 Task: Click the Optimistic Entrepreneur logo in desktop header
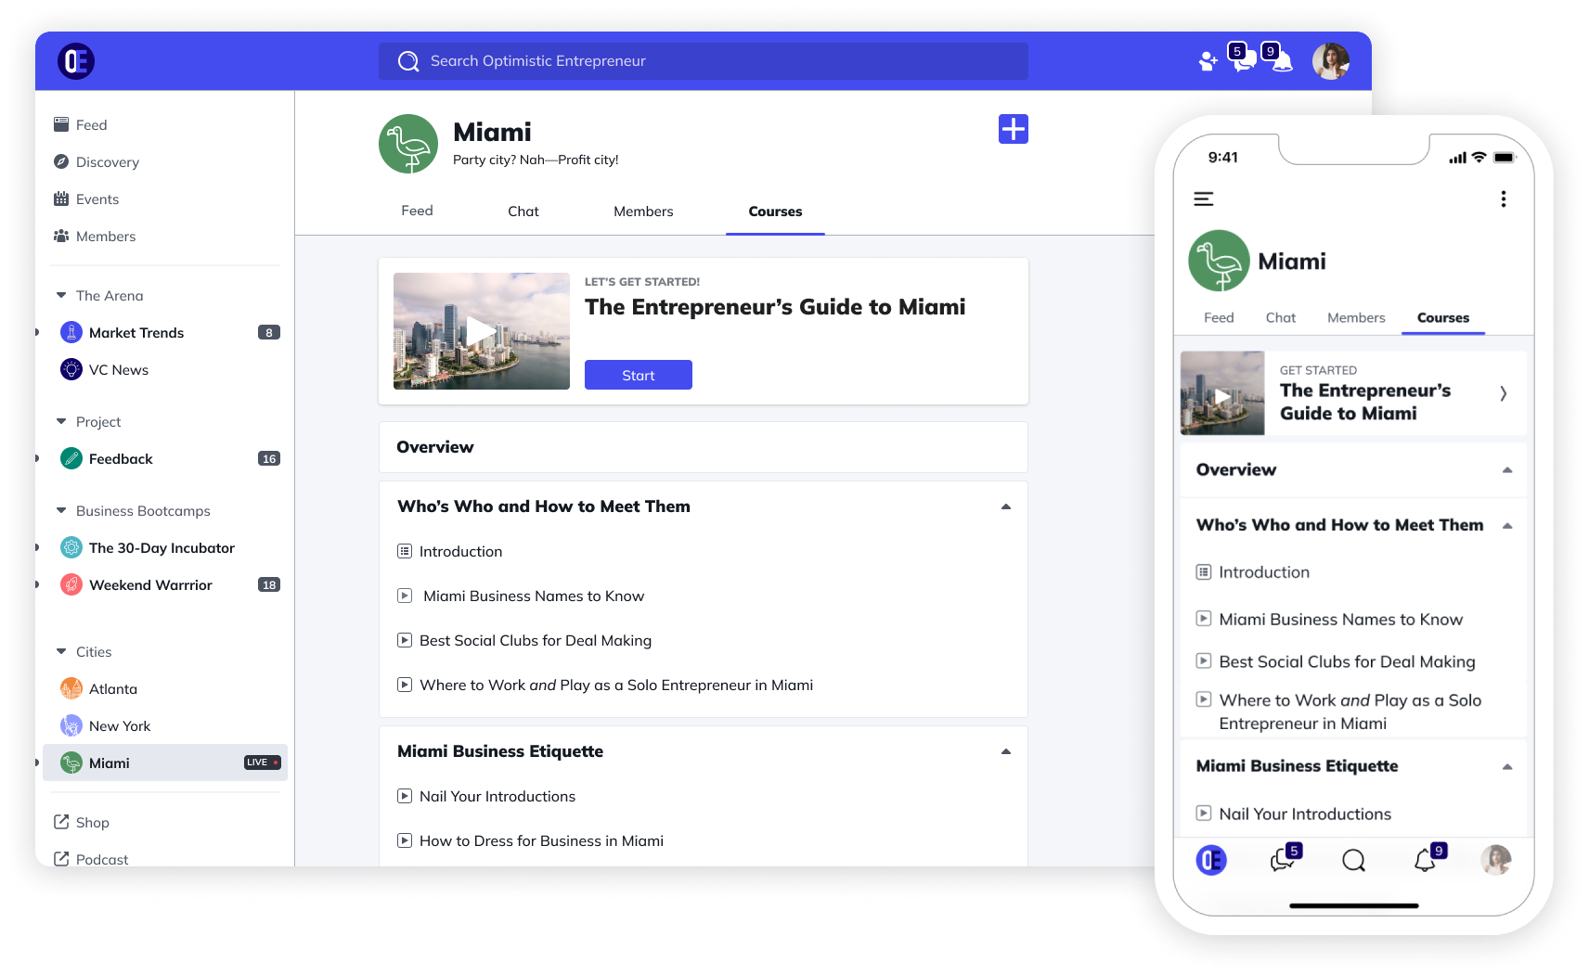pyautogui.click(x=76, y=61)
